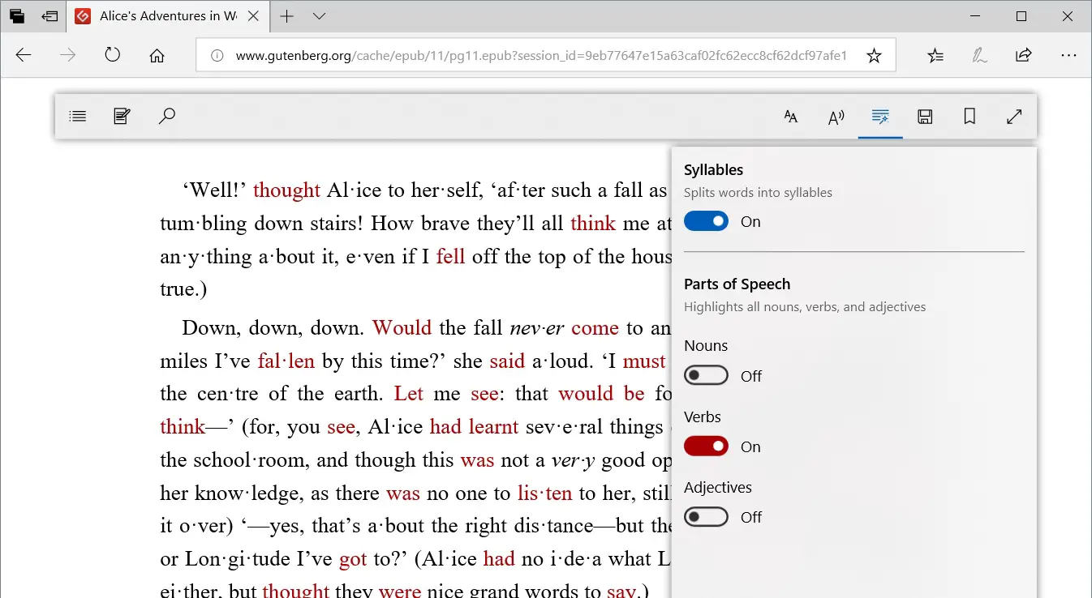Viewport: 1092px width, 598px height.
Task: Open the Favorites hub
Action: click(x=935, y=55)
